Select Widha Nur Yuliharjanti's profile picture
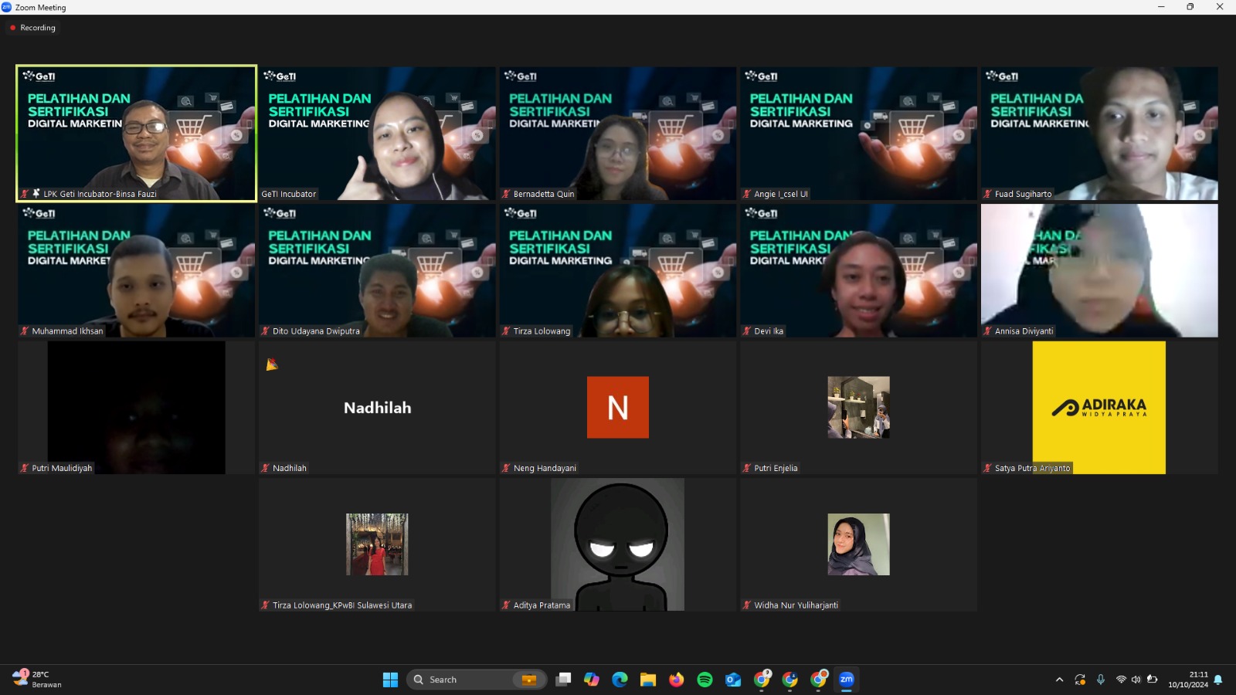 (x=858, y=544)
